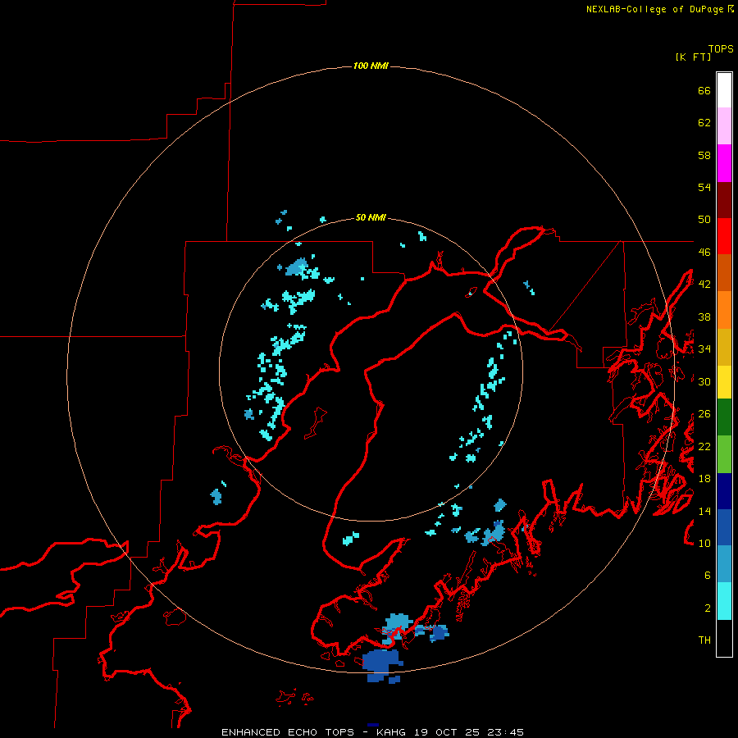Pick the burnt orange legend swatch
Screen dimensions: 738x738
724,272
